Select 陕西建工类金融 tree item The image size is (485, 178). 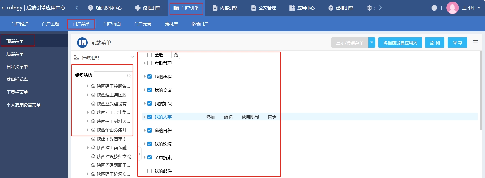pos(113,147)
